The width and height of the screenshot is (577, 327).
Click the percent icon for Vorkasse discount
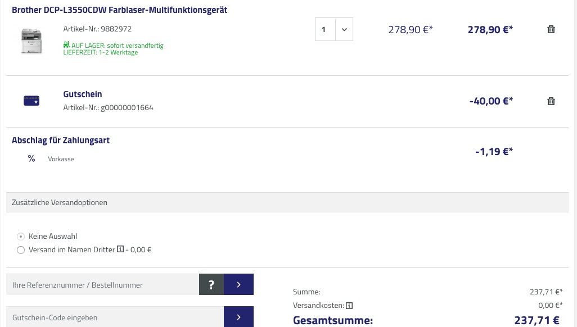31,158
